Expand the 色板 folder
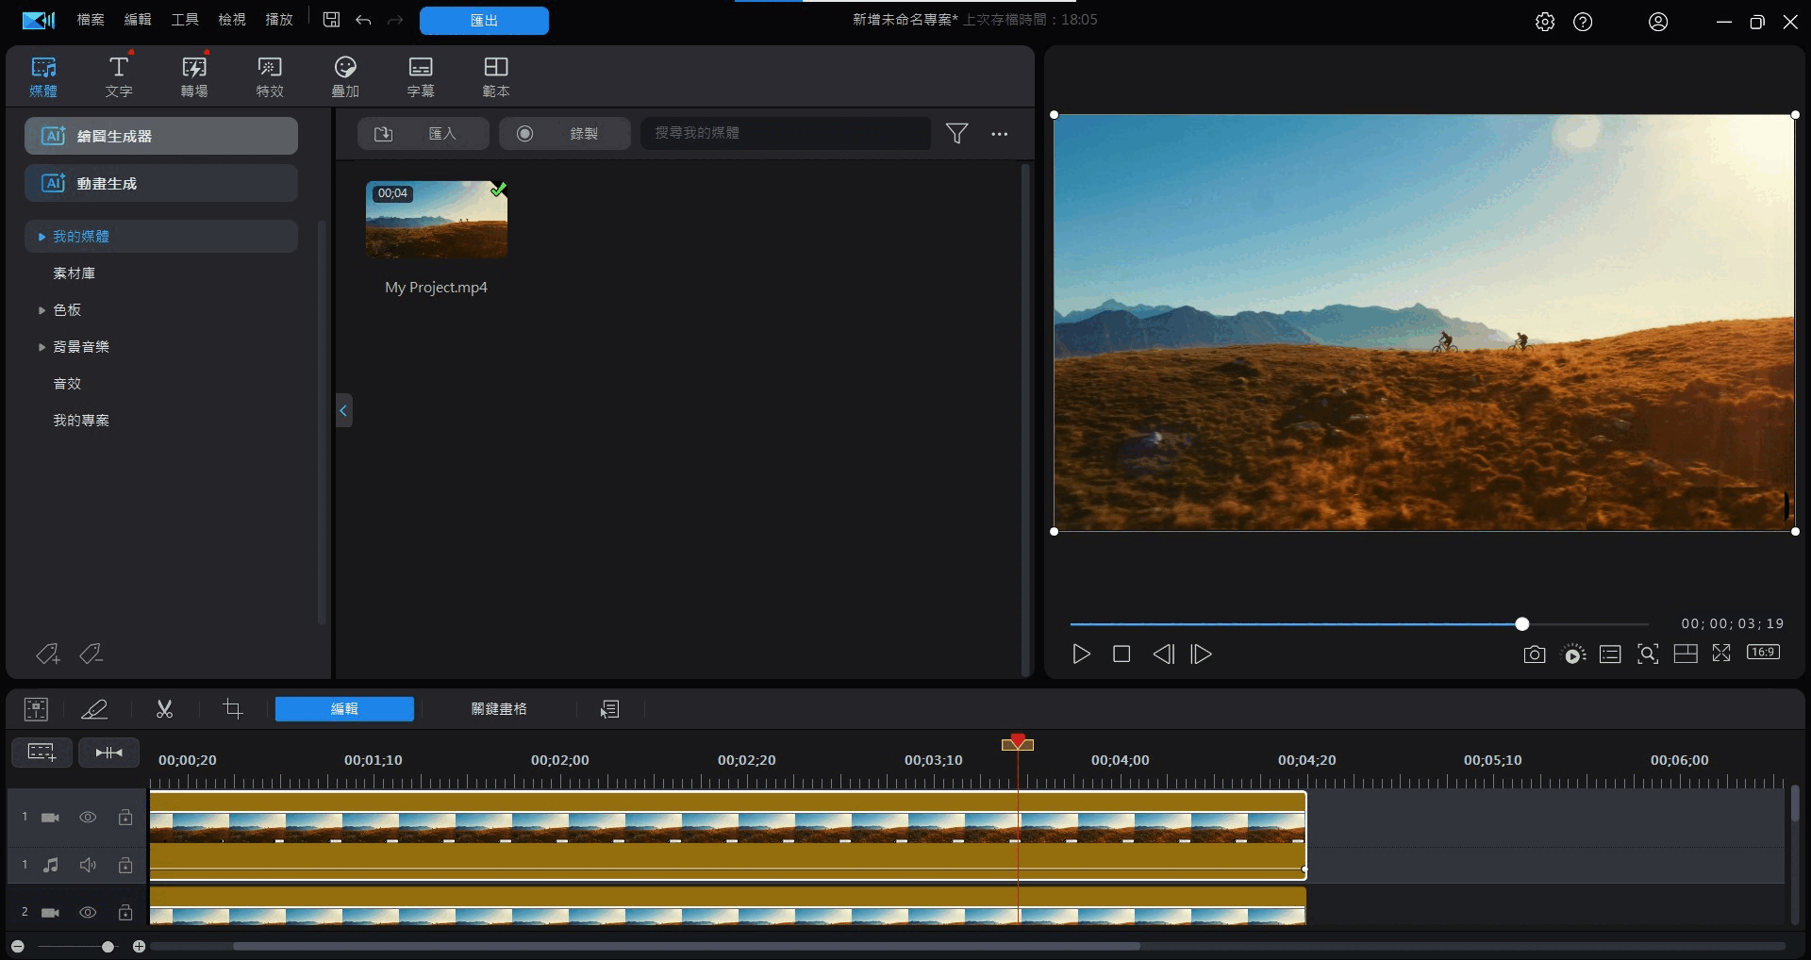Viewport: 1811px width, 960px height. pyautogui.click(x=42, y=310)
